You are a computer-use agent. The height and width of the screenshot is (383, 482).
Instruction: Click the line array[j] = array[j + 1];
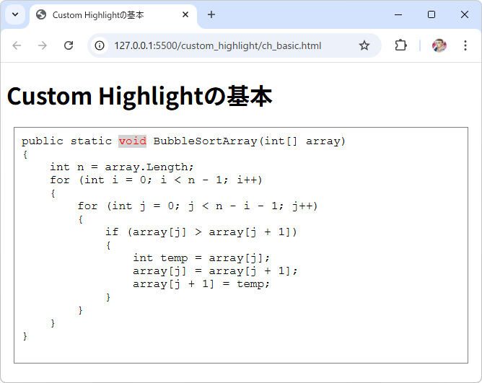[215, 270]
